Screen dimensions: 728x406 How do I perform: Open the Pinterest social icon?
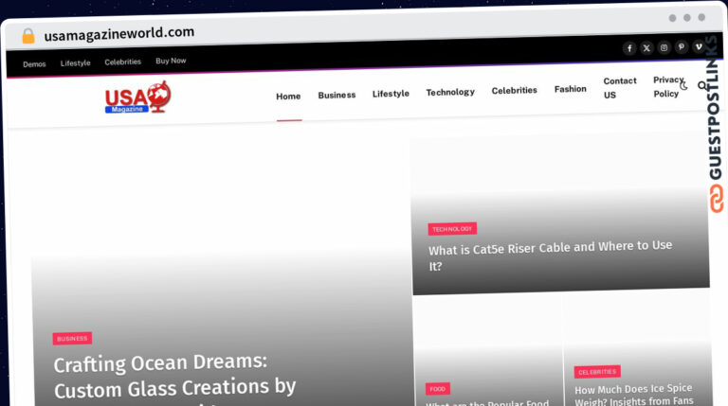(682, 46)
